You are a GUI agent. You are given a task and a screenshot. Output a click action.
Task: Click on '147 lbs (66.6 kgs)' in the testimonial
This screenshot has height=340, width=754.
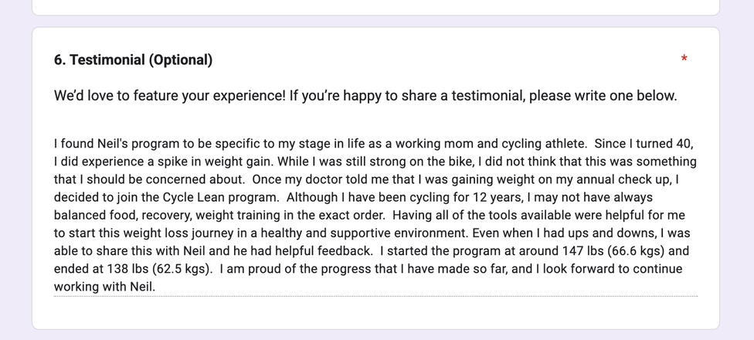pyautogui.click(x=609, y=251)
